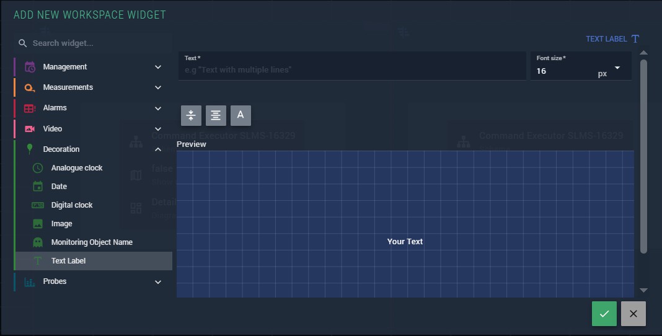662x336 pixels.
Task: Click the Image widget icon
Action: click(38, 224)
